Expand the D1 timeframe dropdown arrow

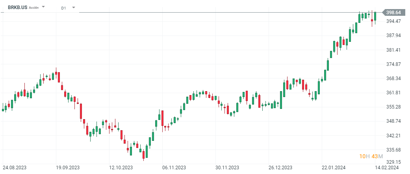73,7
